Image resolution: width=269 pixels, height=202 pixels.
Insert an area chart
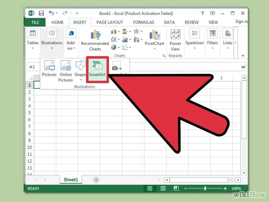[x=126, y=40]
